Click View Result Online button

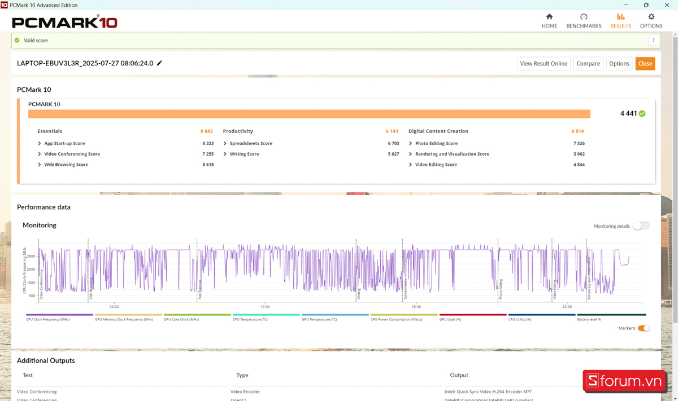click(544, 64)
